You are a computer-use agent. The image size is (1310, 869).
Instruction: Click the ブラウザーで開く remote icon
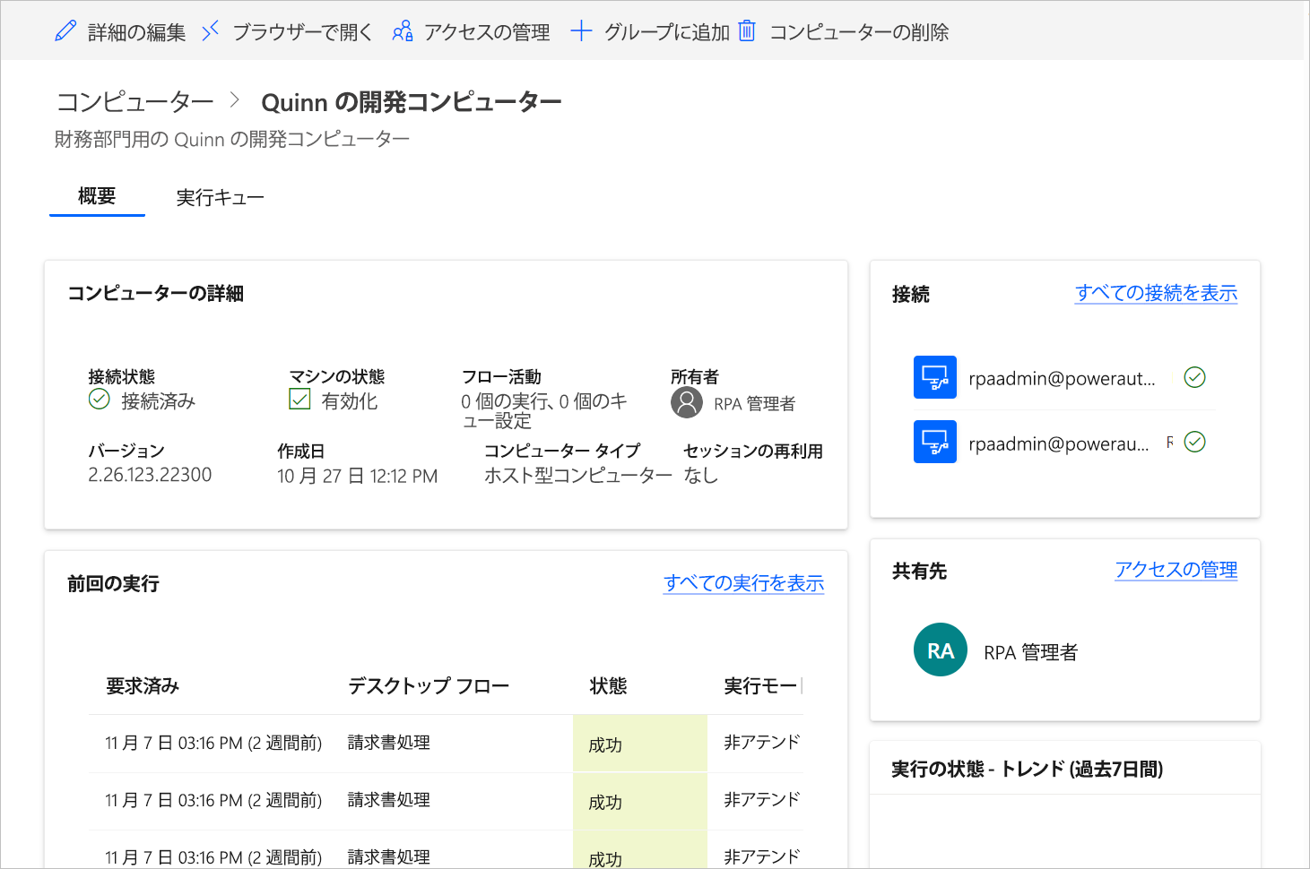210,31
